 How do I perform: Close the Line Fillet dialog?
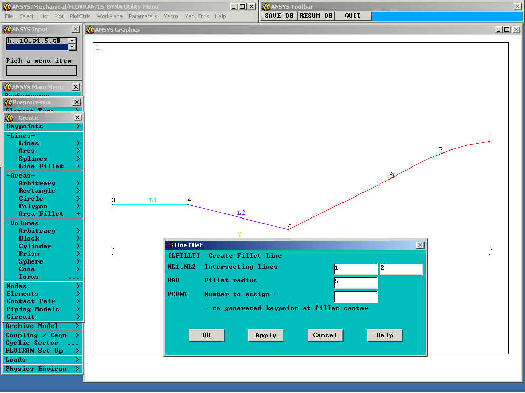click(x=420, y=245)
